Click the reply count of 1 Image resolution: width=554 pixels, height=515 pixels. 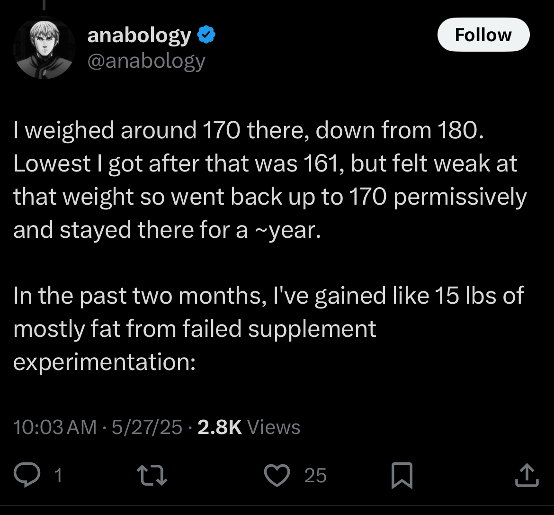click(x=58, y=475)
